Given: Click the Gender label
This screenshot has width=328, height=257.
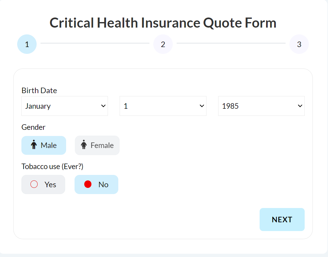Looking at the screenshot, I should 33,127.
